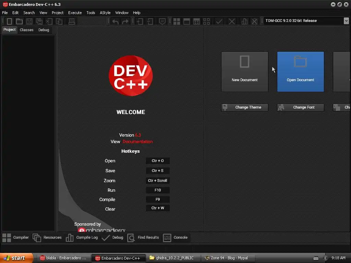351x263 pixels.
Task: Expand hidden tray icons arrow
Action: [326, 258]
